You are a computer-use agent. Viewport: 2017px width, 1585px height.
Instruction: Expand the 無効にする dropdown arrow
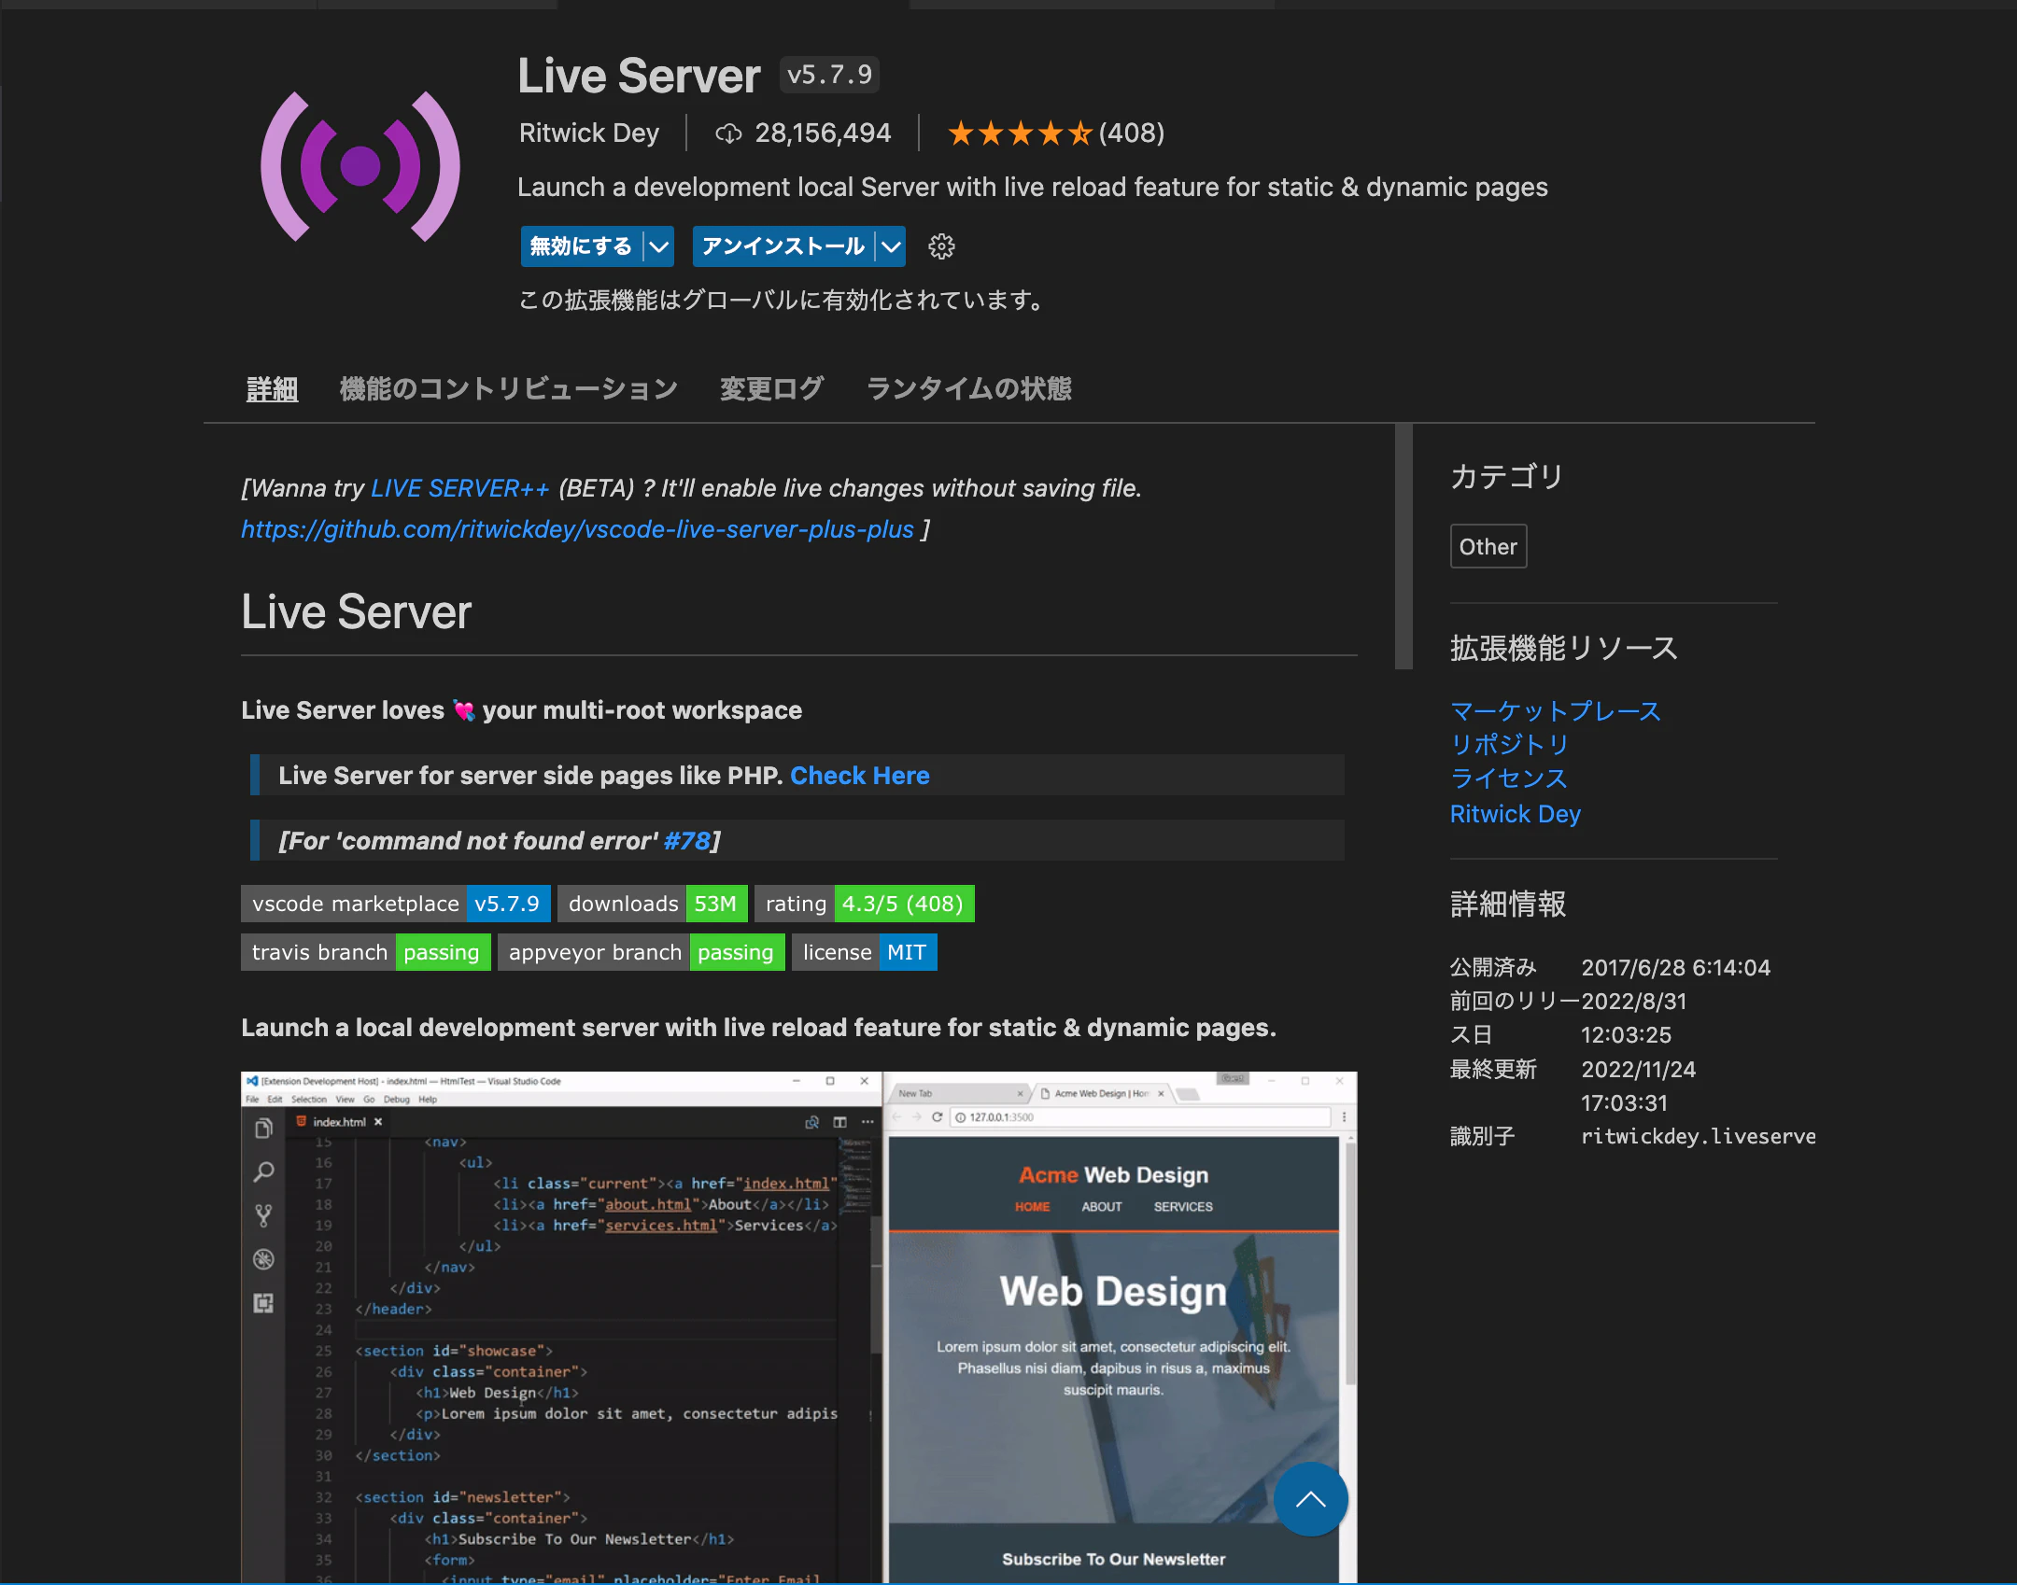click(659, 246)
